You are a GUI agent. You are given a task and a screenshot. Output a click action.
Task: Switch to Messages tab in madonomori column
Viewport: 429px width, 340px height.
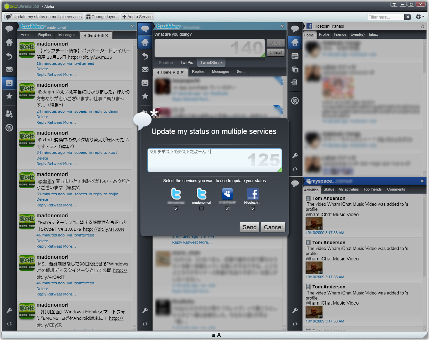(x=67, y=35)
